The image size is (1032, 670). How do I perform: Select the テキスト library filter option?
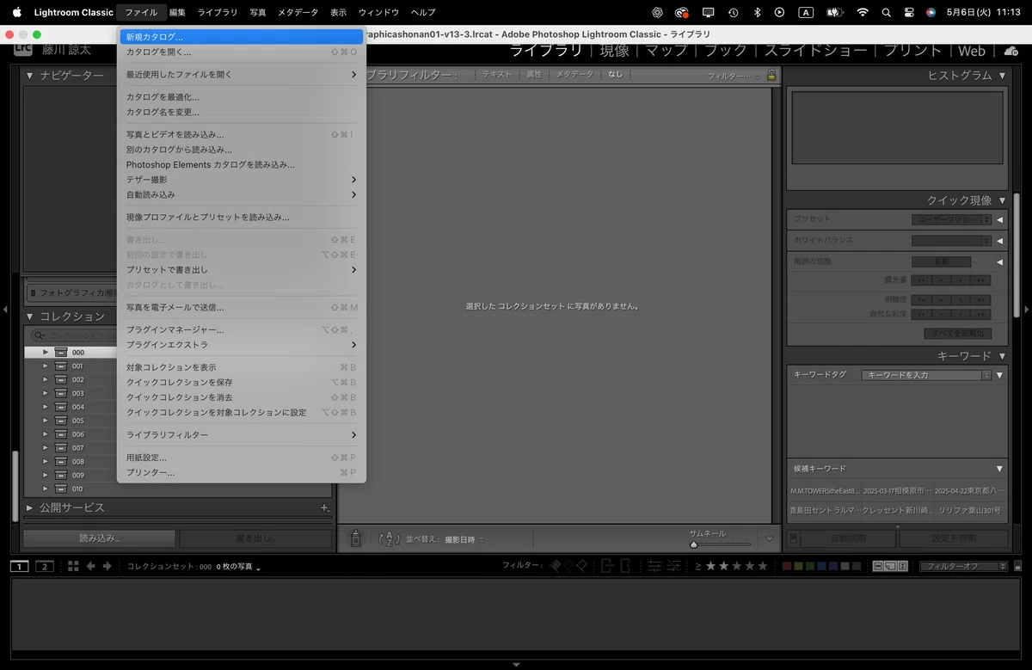point(496,75)
